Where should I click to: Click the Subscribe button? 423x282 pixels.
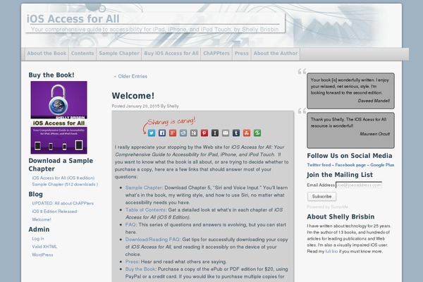(322, 197)
